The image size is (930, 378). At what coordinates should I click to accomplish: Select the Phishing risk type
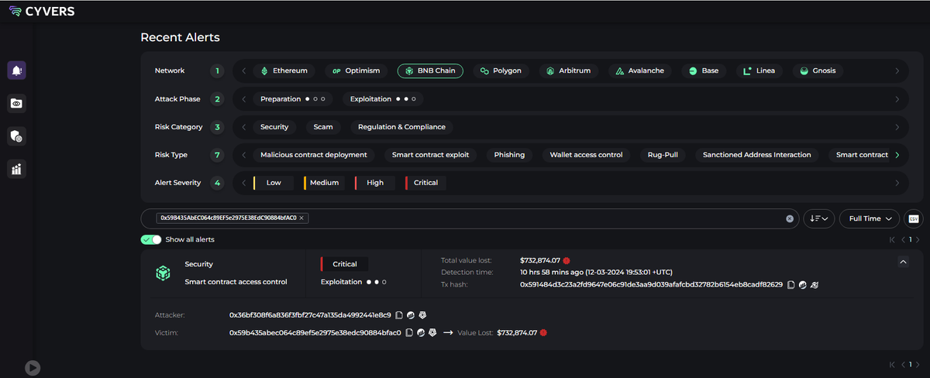click(509, 155)
